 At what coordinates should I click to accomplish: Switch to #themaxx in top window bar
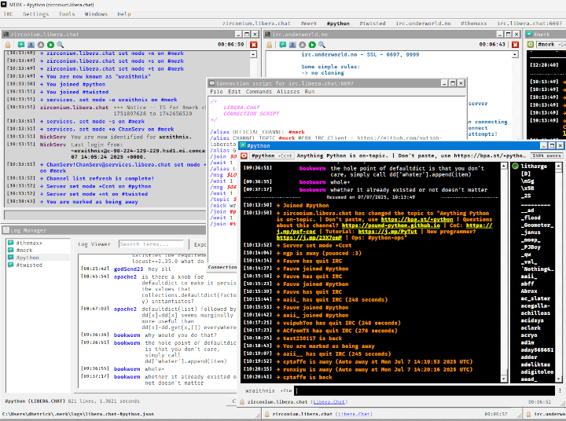point(473,24)
